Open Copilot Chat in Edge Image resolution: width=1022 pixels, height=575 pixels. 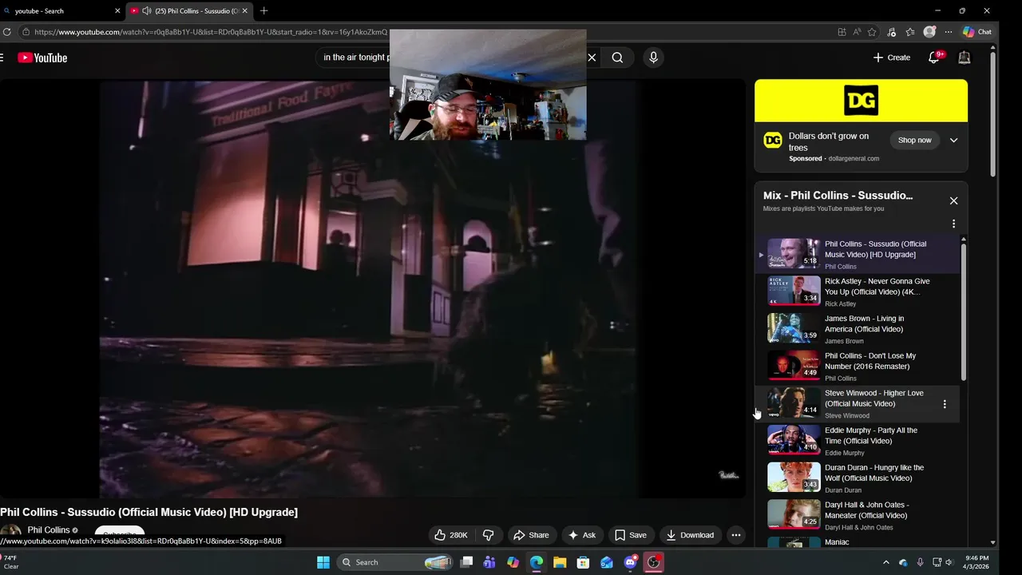pos(977,32)
